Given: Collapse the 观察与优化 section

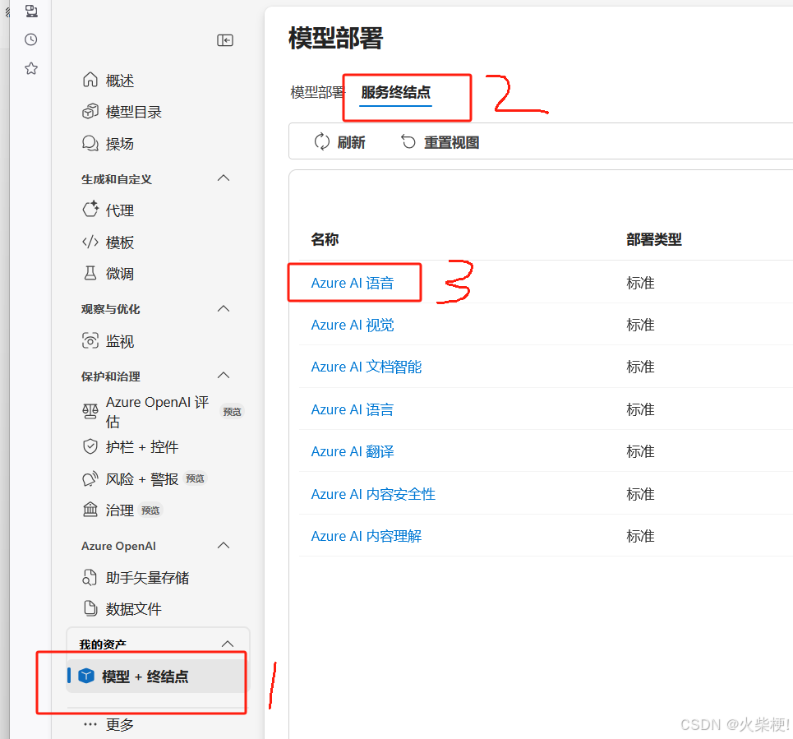Looking at the screenshot, I should point(223,308).
